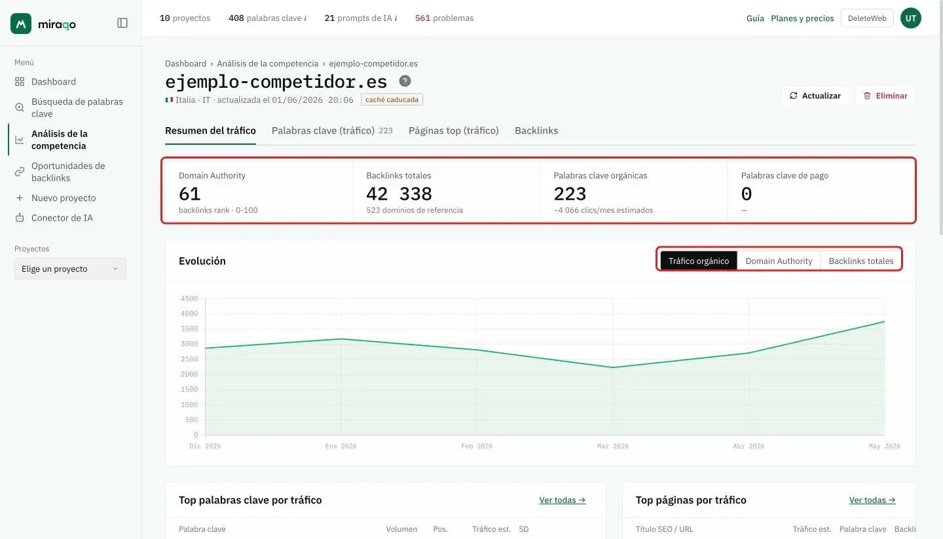Select the Resumen del tráfico tab
943x539 pixels.
pos(210,130)
